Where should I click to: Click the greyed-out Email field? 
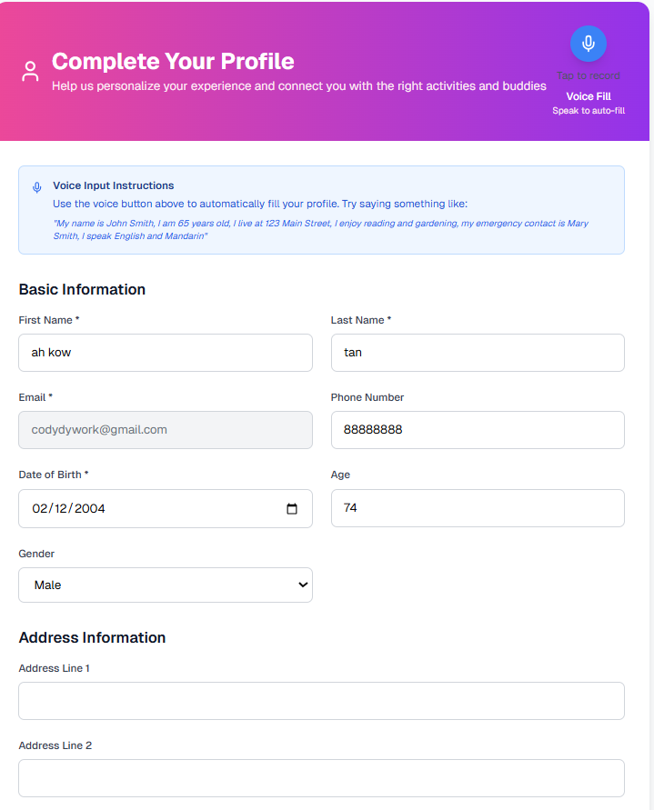(x=166, y=430)
